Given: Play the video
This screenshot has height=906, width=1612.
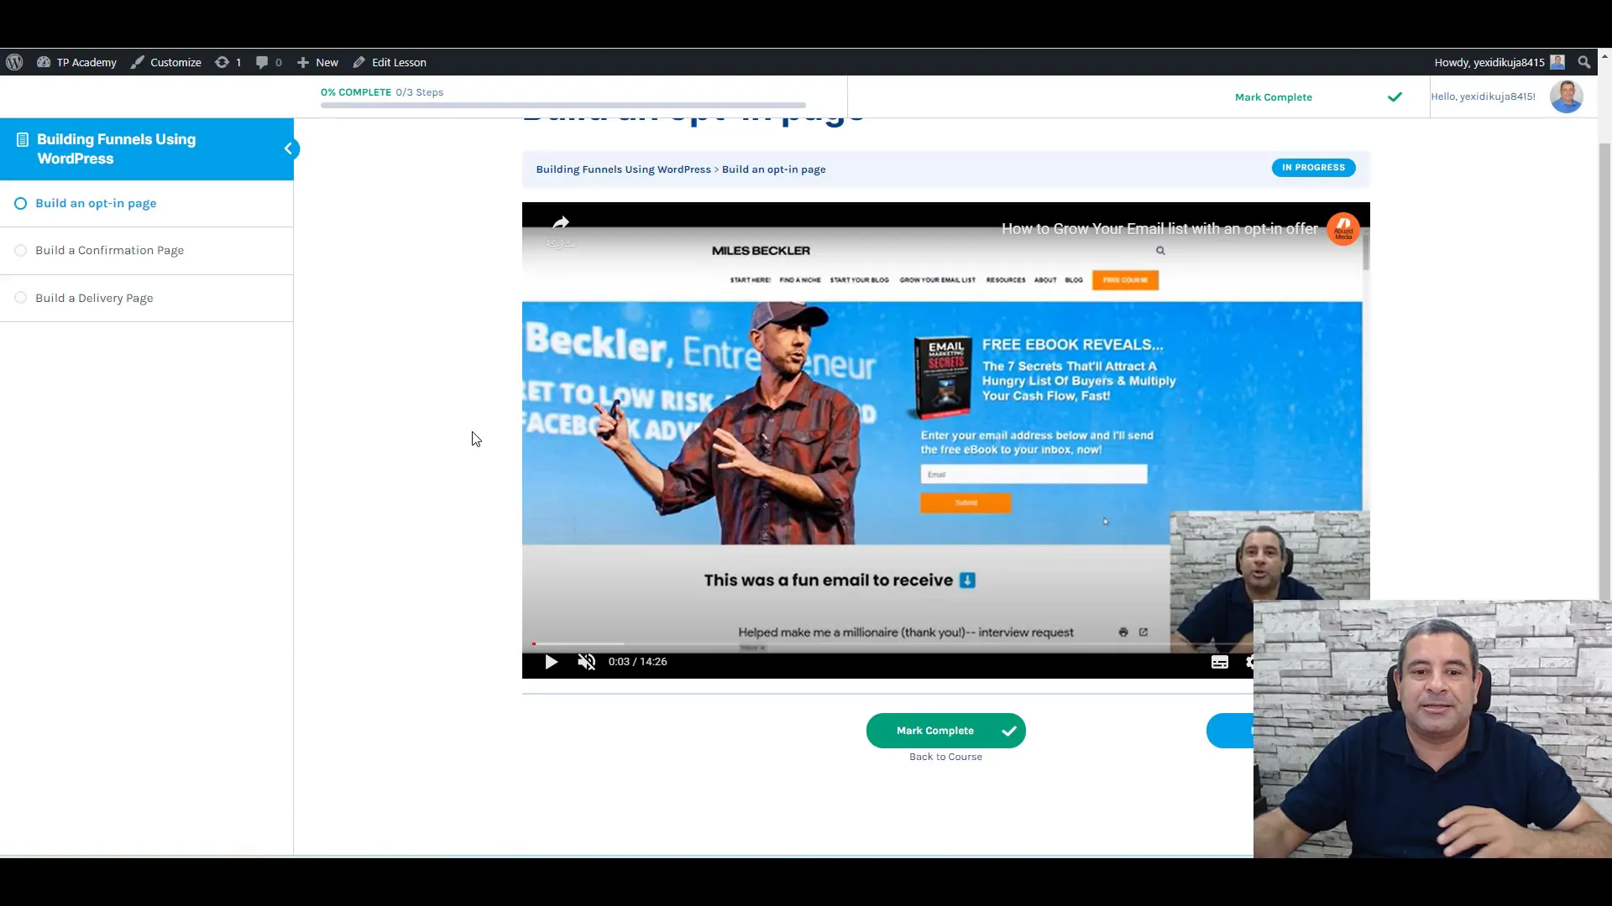Looking at the screenshot, I should click(x=551, y=662).
